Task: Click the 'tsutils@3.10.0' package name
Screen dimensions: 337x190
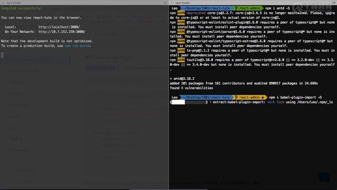Action: point(200,60)
